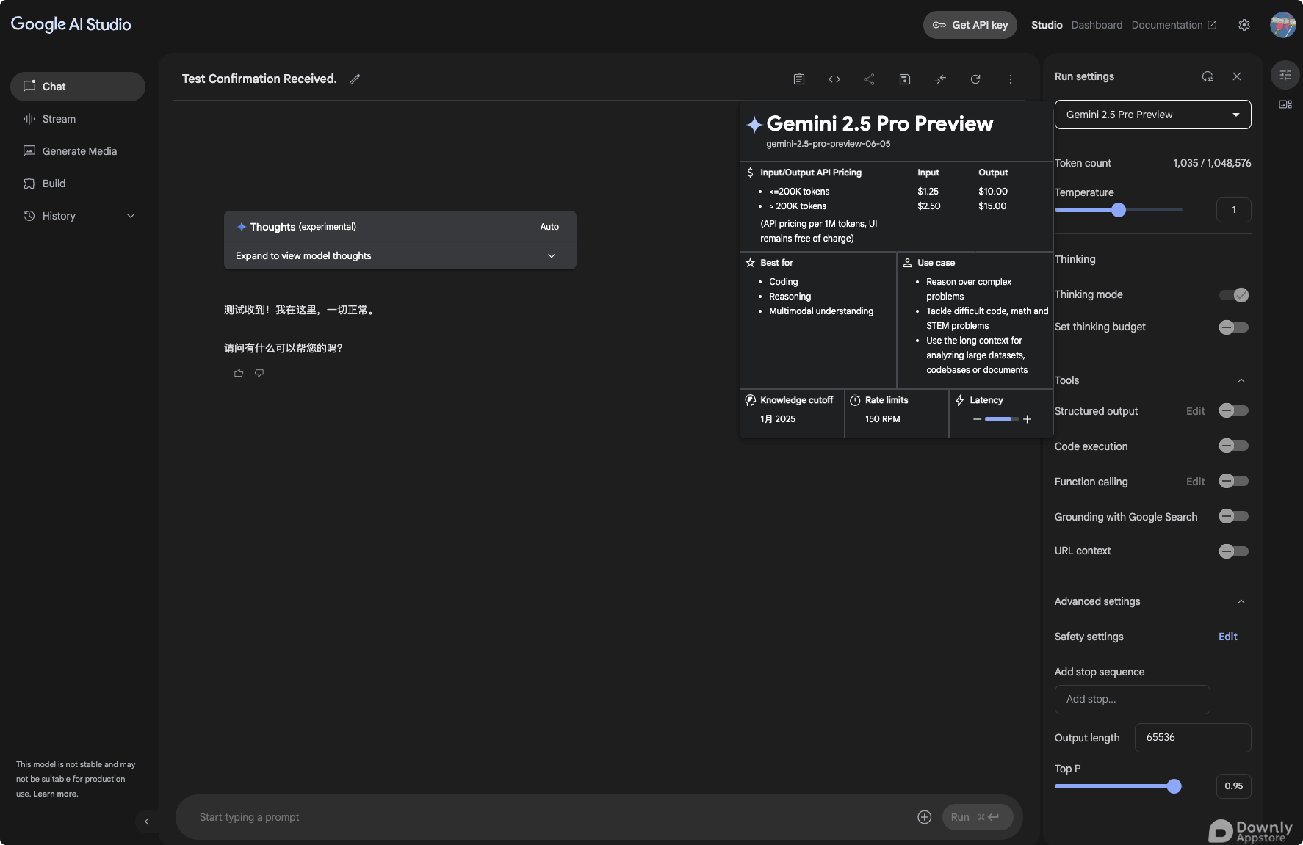Expand the History list chevron

[131, 216]
